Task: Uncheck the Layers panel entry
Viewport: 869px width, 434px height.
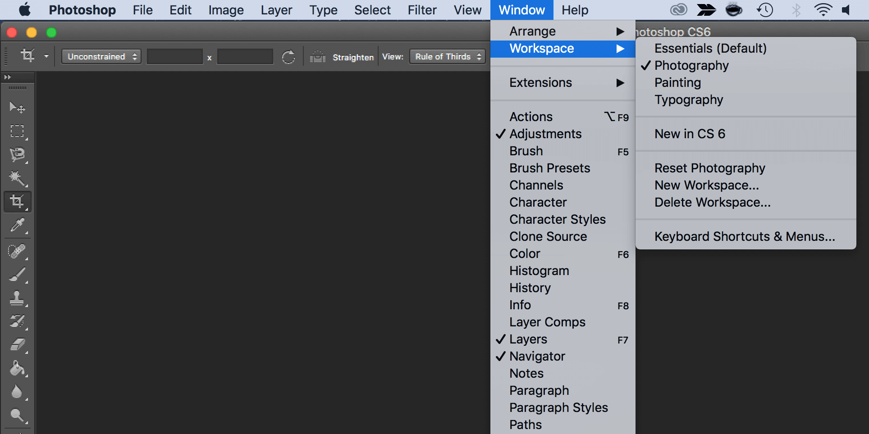Action: [528, 339]
